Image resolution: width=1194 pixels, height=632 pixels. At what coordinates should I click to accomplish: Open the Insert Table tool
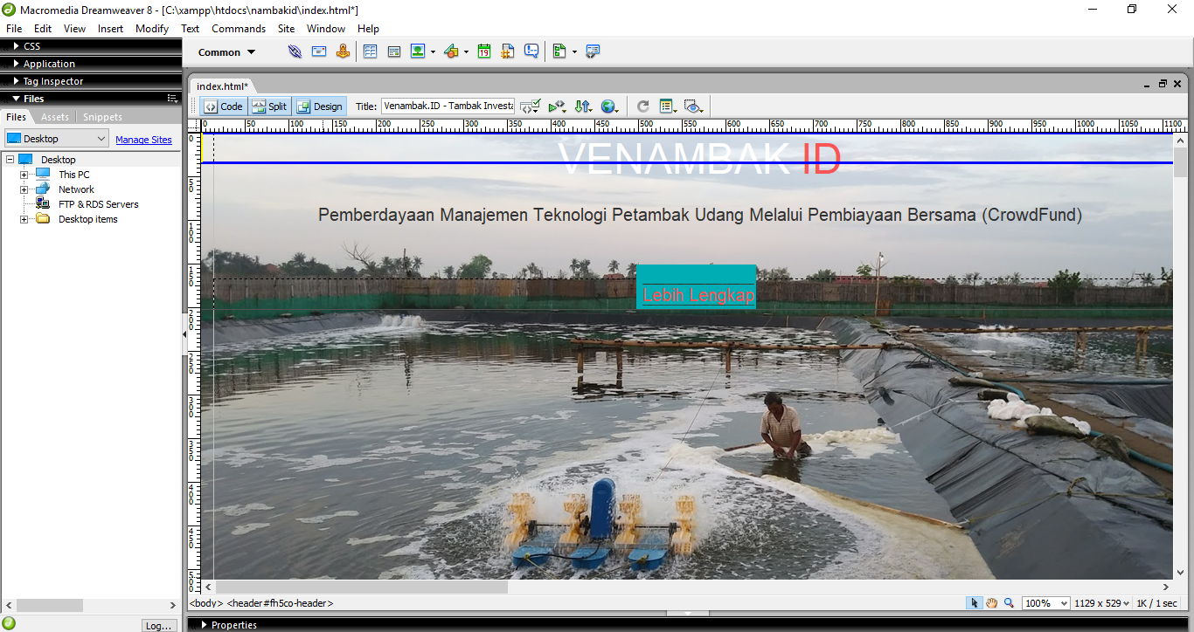coord(371,52)
